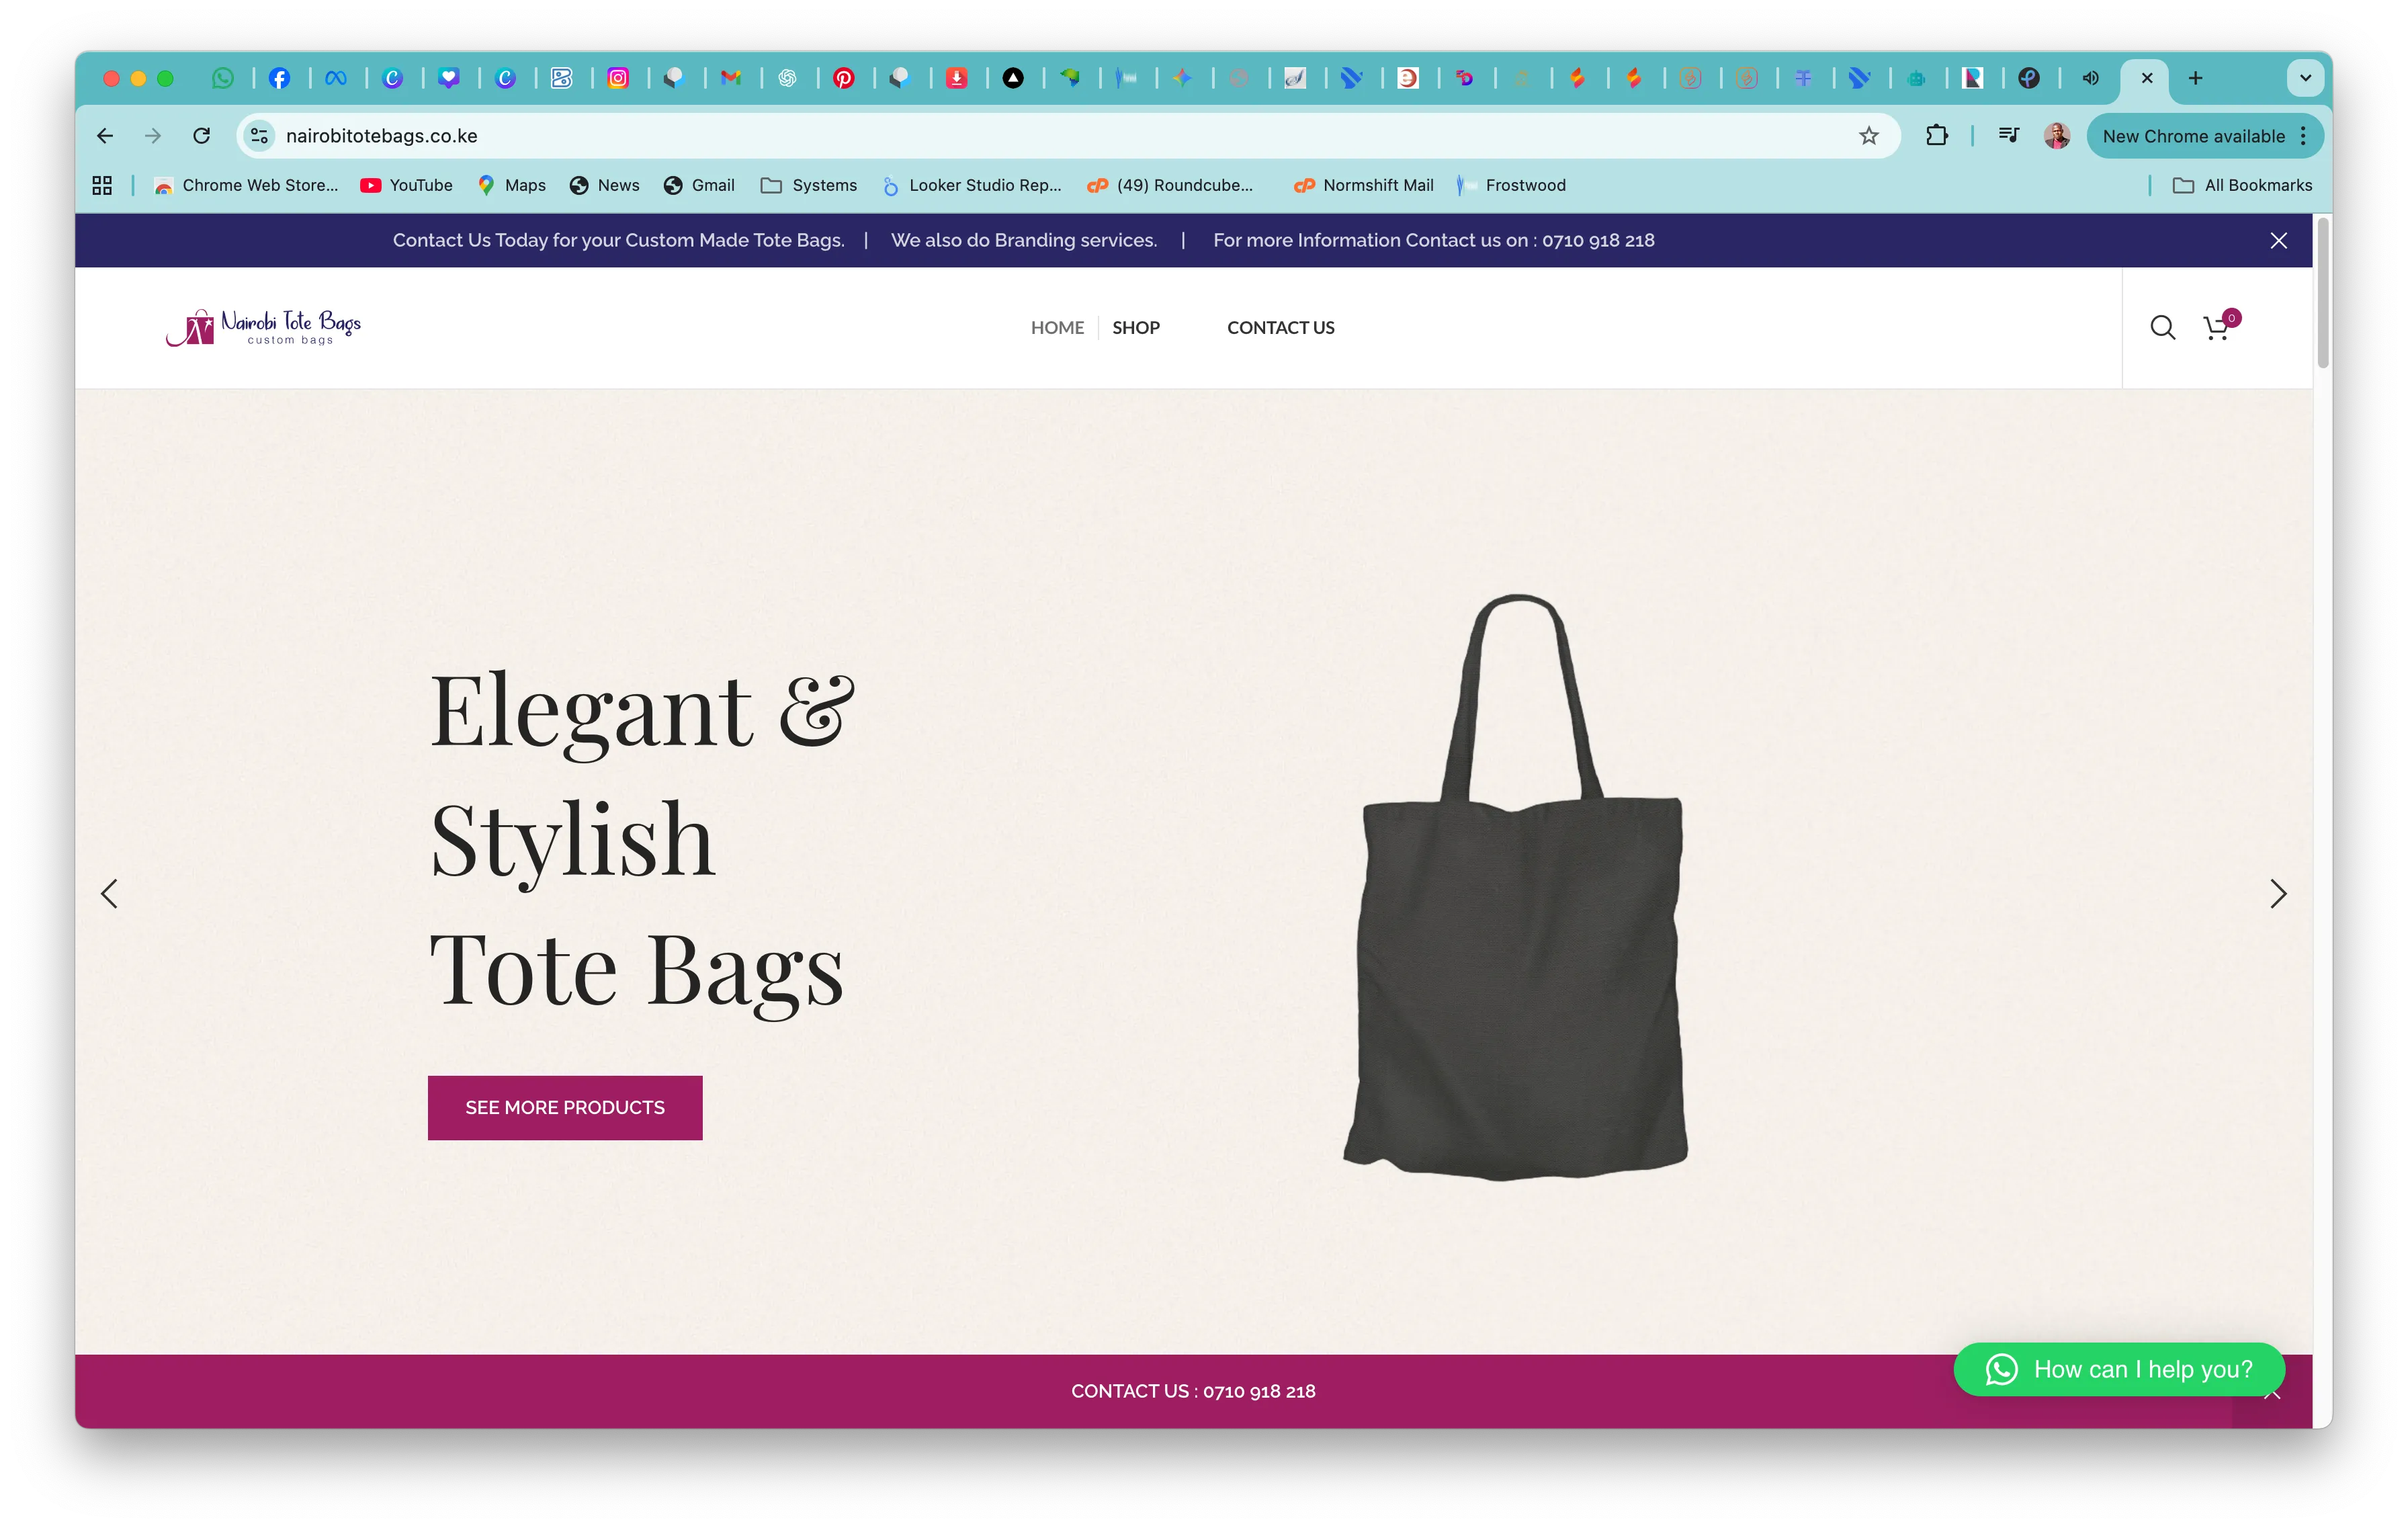Click the search icon in the site header

click(x=2162, y=327)
